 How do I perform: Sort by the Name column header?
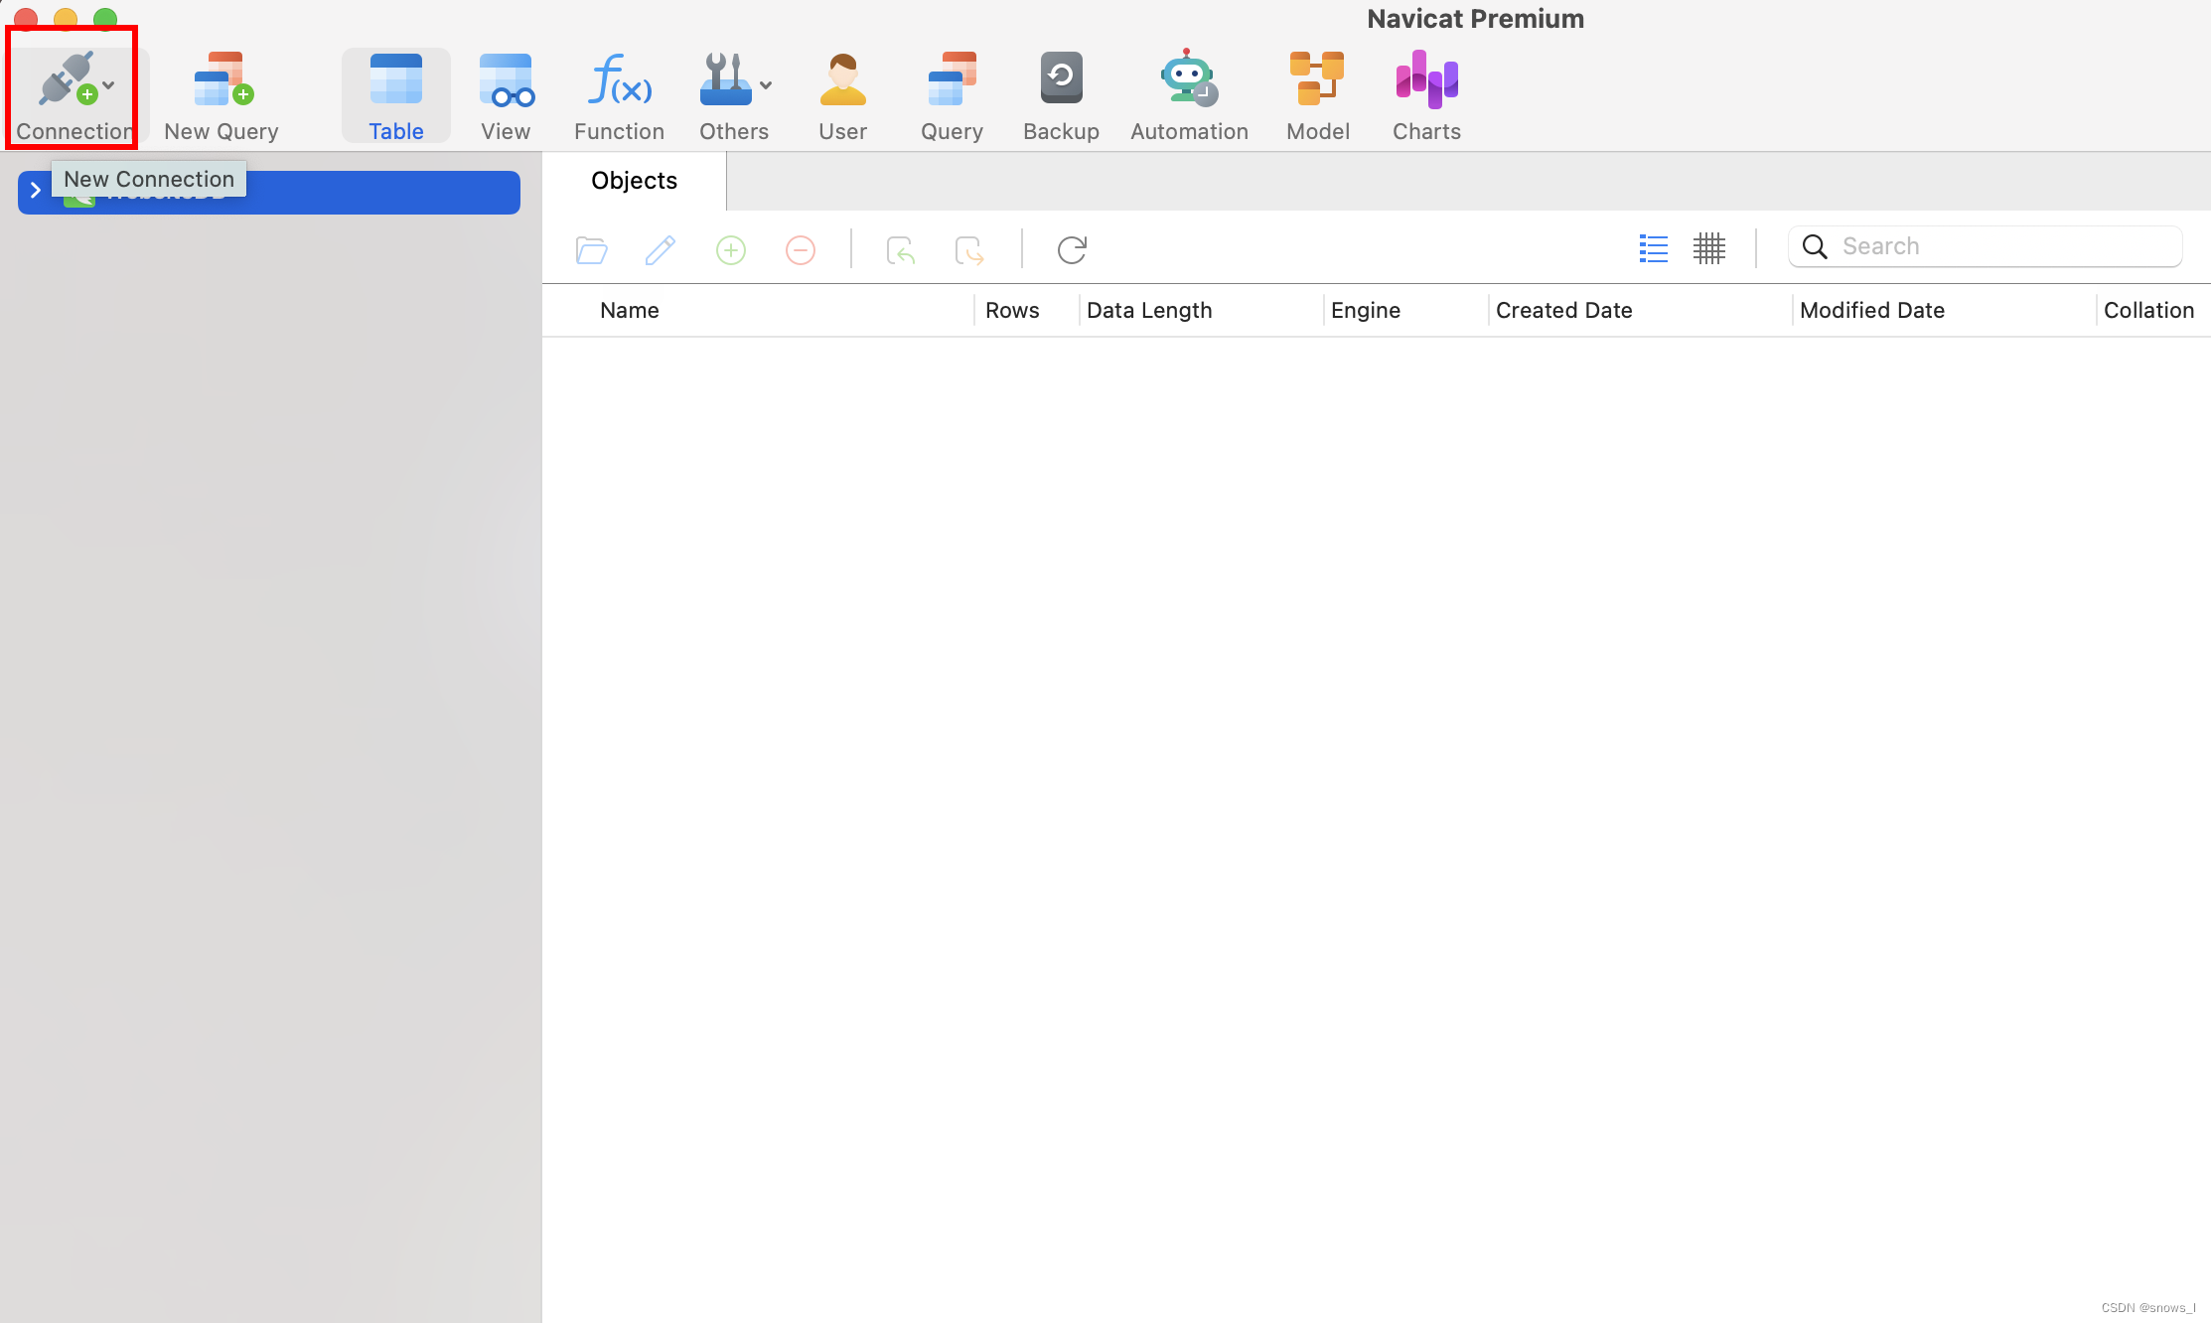630,311
